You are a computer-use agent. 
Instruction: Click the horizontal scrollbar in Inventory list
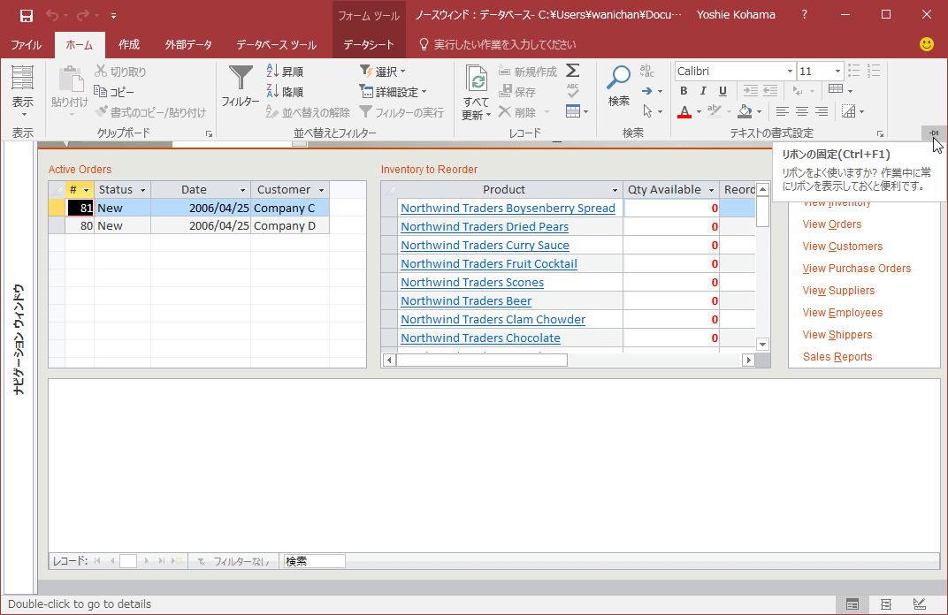point(481,360)
